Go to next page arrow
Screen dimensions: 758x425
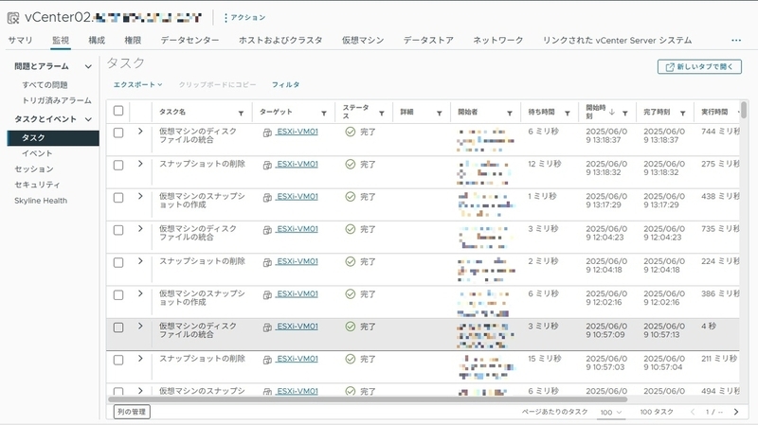click(736, 412)
